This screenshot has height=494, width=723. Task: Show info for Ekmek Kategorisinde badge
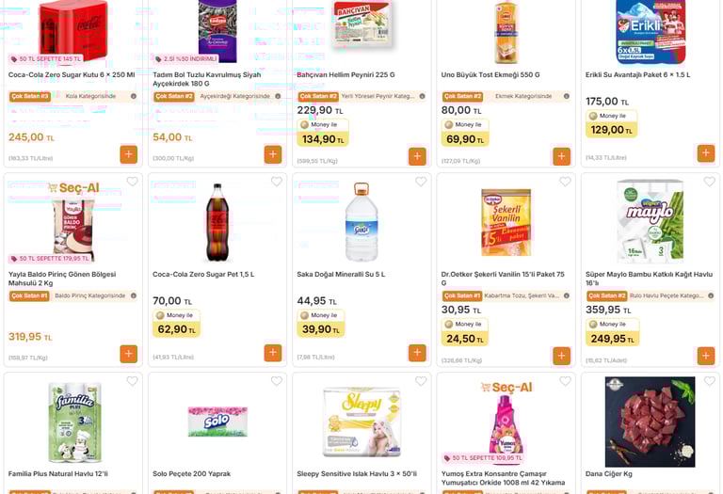coord(566,96)
